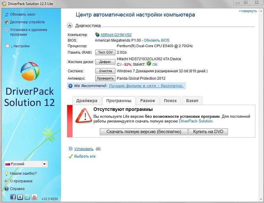Click the <<свернуть collapse link
Screen dimensions: 264x203
248,11
